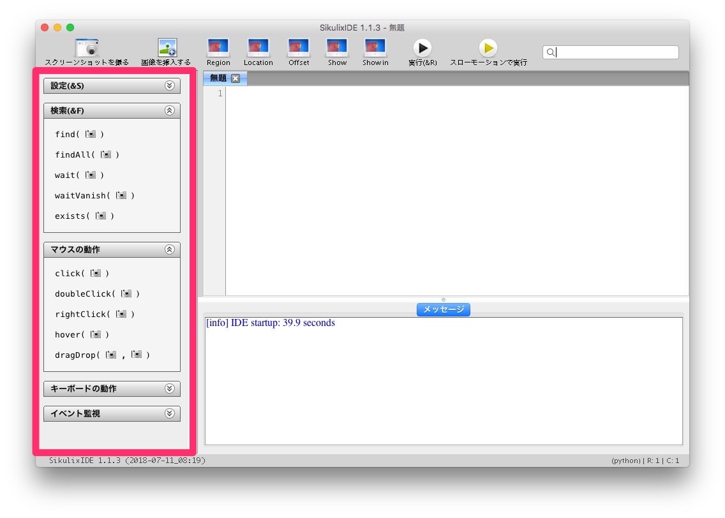Click in the code editor on line 1
Image resolution: width=725 pixels, height=518 pixels.
click(457, 93)
